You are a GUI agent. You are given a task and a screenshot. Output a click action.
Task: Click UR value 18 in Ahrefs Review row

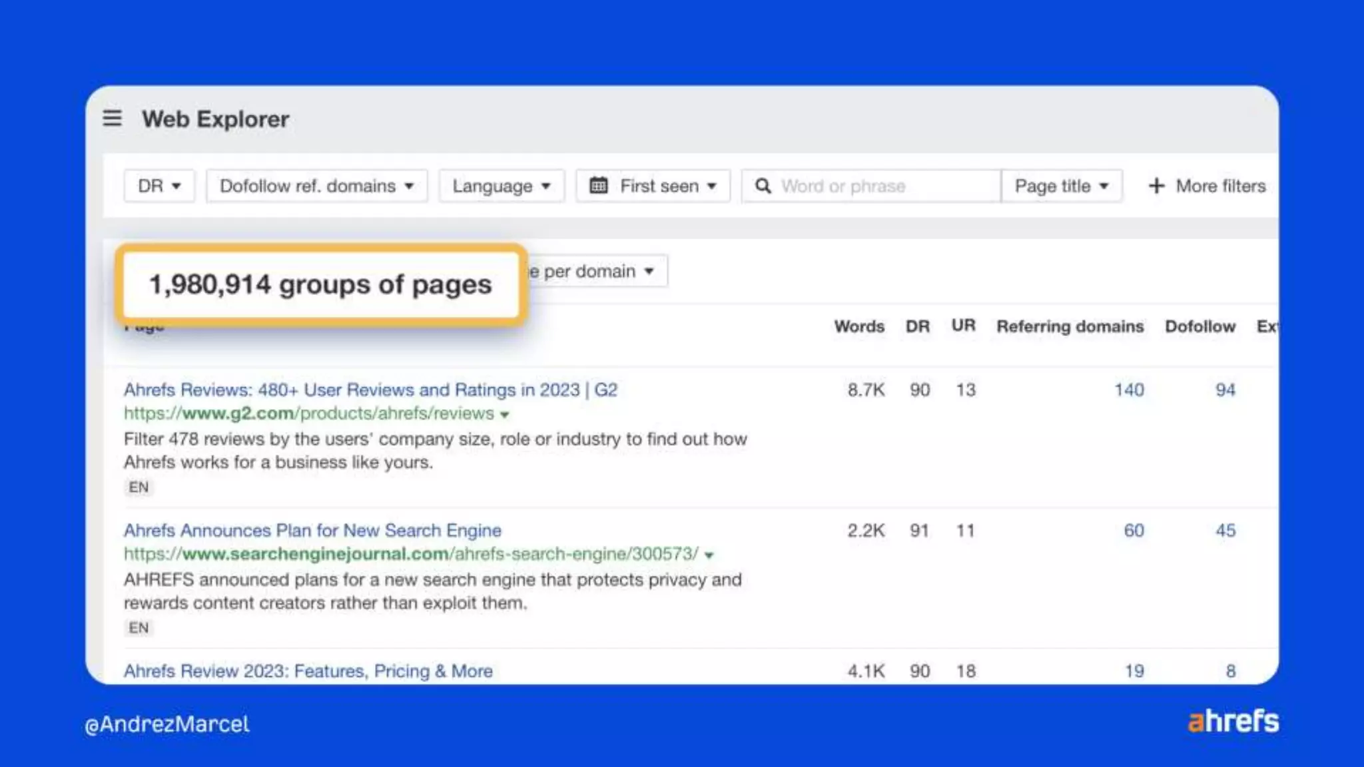pos(966,670)
